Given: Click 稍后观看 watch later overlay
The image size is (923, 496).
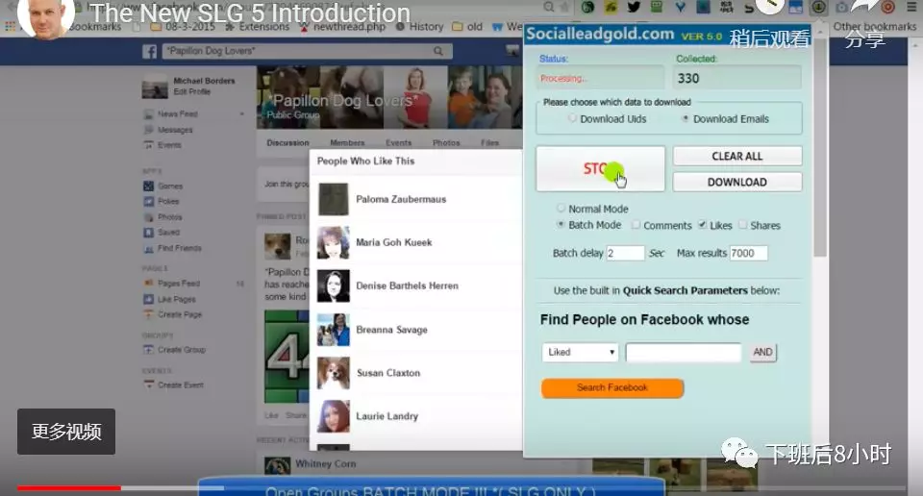Looking at the screenshot, I should coord(769,38).
